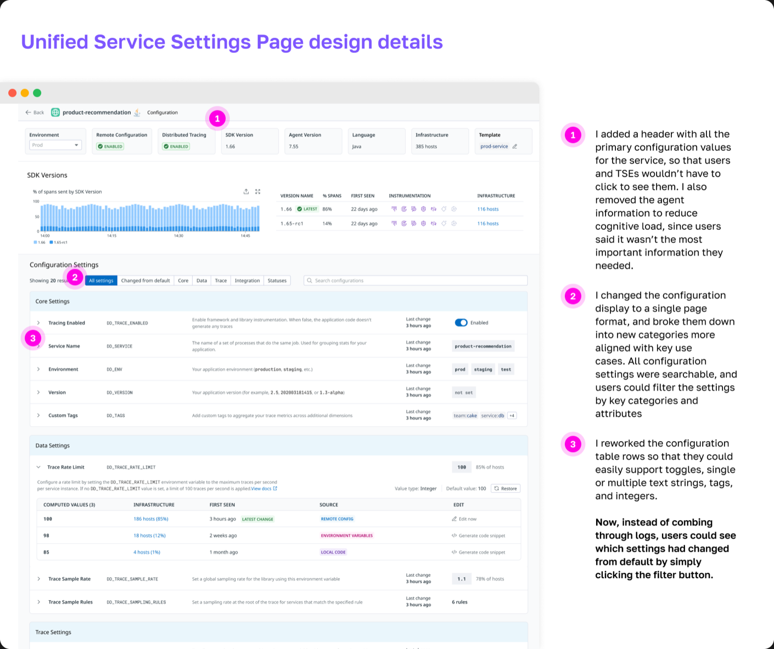Click second instrumentation icon in 1.65-rc1 row
774x649 pixels.
click(404, 223)
